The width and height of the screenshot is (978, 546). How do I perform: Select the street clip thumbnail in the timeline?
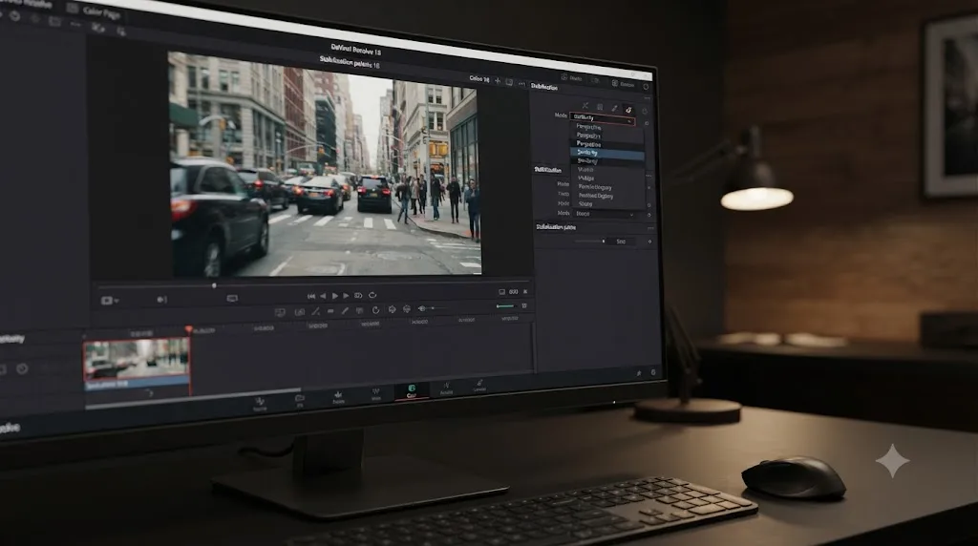click(x=137, y=358)
